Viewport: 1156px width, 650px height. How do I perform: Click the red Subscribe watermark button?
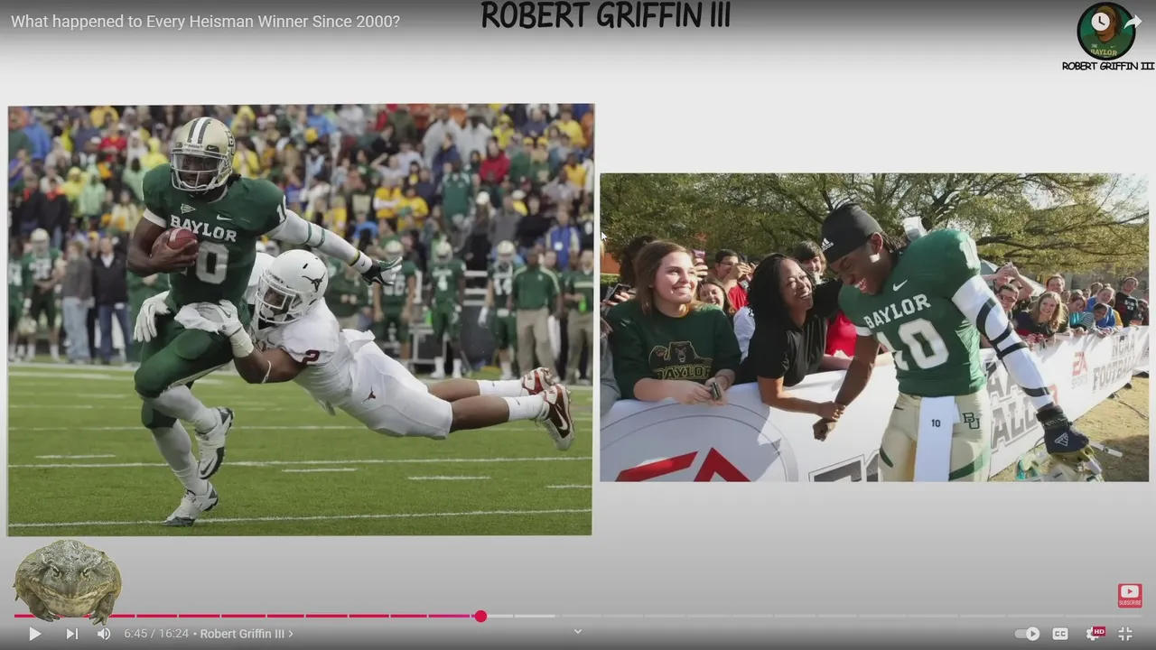pyautogui.click(x=1130, y=596)
